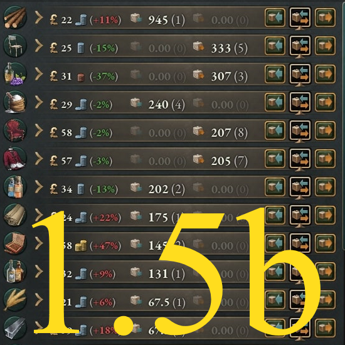Click the import route button on £34 dye row
The width and height of the screenshot is (345, 345).
pyautogui.click(x=275, y=187)
